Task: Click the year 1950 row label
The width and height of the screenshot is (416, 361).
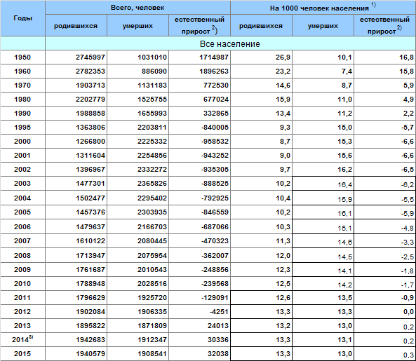Action: click(23, 57)
